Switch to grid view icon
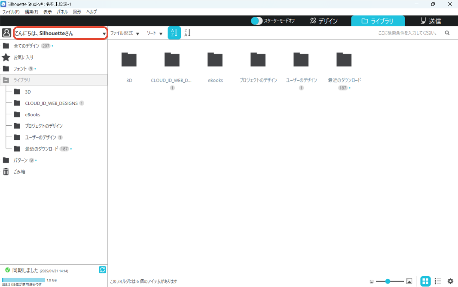This screenshot has width=458, height=287. pyautogui.click(x=425, y=281)
